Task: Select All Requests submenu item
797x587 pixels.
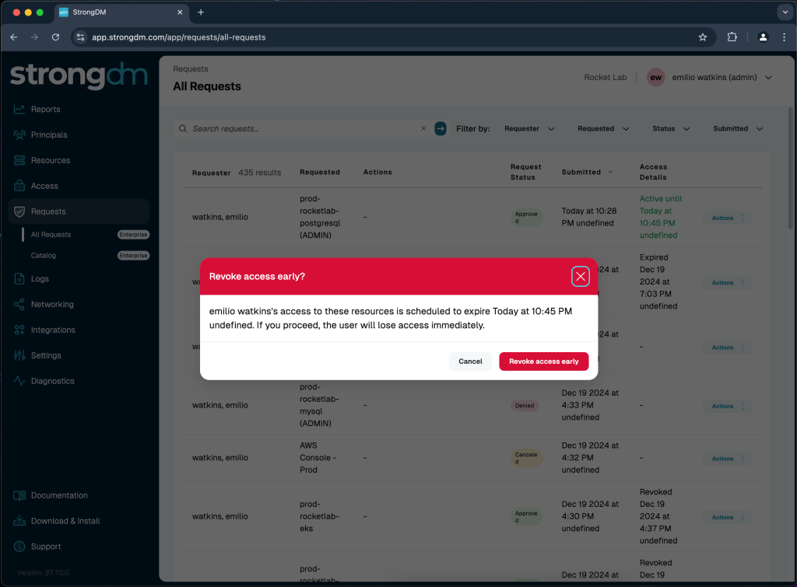Action: pos(51,235)
